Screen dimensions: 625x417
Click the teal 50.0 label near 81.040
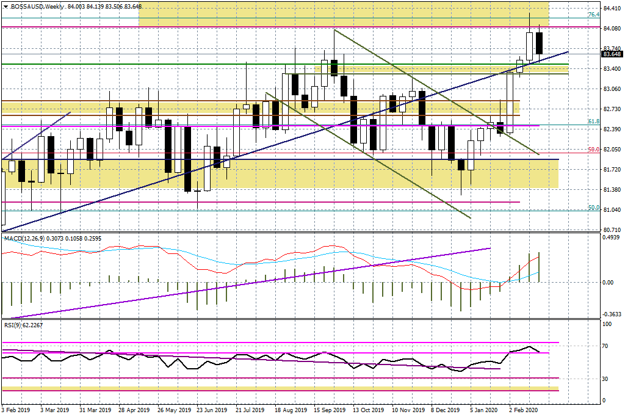[x=593, y=208]
